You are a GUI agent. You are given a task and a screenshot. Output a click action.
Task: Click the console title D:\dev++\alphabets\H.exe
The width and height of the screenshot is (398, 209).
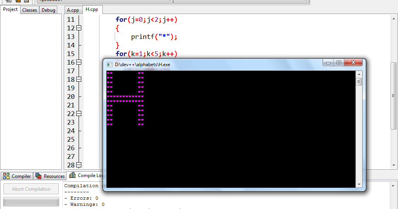142,65
